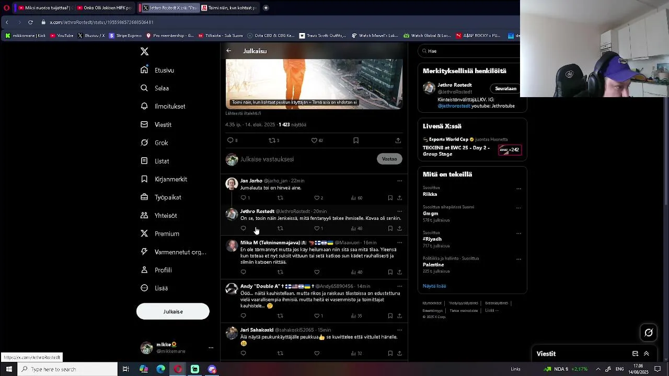This screenshot has width=669, height=376.
Task: Open @jethrorostedt Instagram mention link
Action: pyautogui.click(x=454, y=106)
